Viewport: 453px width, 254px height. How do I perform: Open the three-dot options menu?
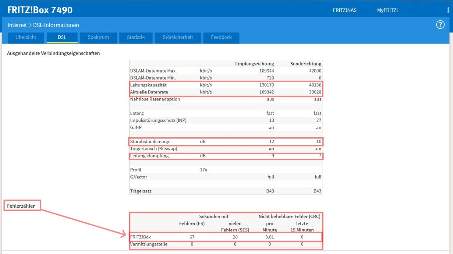(448, 10)
